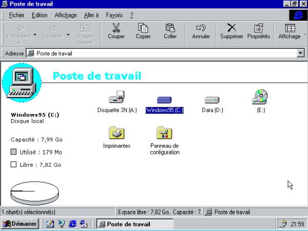Open the ? help menu

tap(131, 15)
